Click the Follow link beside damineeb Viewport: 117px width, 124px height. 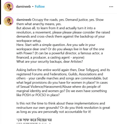(40, 7)
